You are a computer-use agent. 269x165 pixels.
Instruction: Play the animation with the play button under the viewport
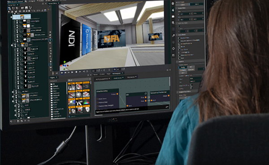pos(72,73)
